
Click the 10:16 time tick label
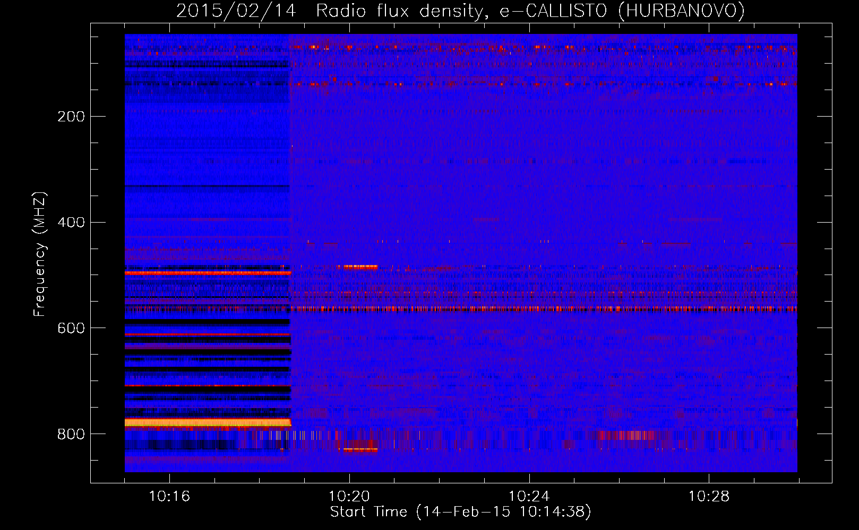(169, 497)
